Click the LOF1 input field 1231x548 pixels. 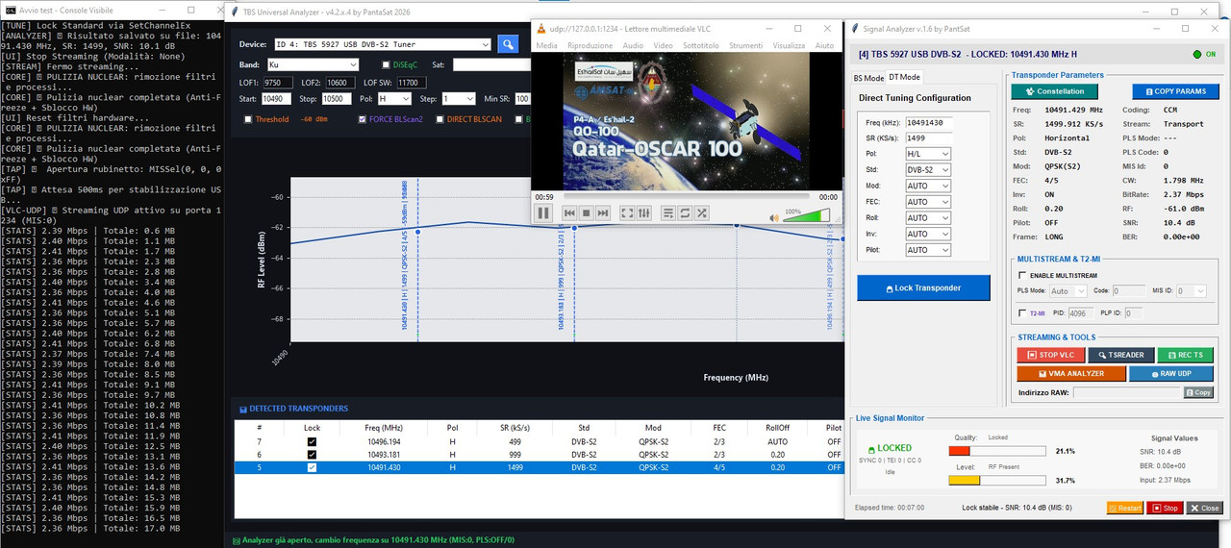point(277,83)
